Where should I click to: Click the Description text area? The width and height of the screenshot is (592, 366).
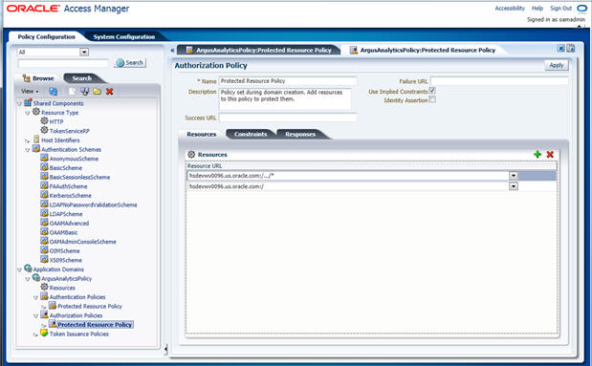click(285, 99)
